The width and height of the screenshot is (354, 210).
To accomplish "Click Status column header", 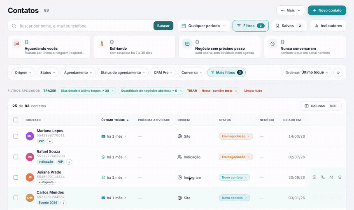I will [225, 120].
